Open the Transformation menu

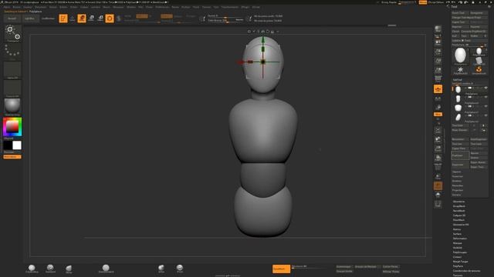coord(230,7)
